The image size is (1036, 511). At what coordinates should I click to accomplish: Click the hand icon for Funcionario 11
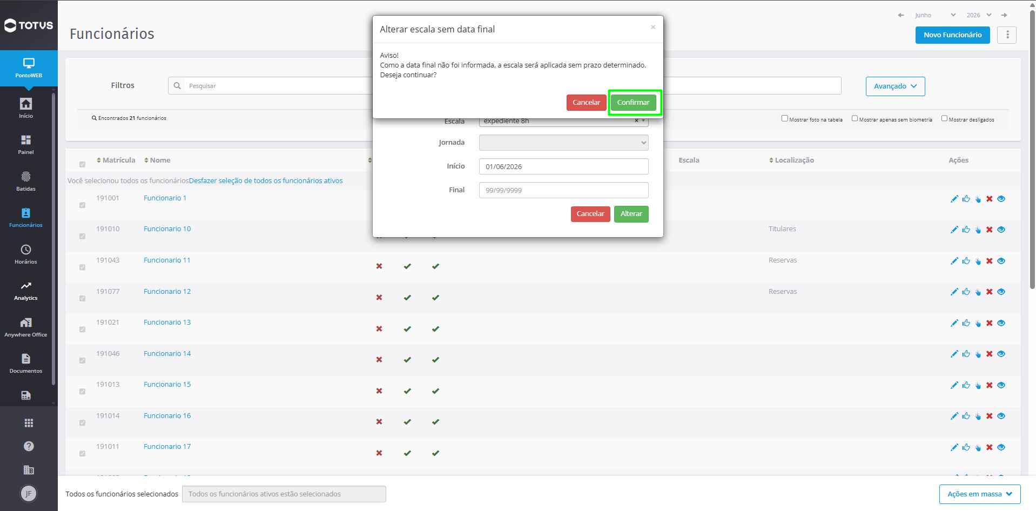(x=978, y=261)
